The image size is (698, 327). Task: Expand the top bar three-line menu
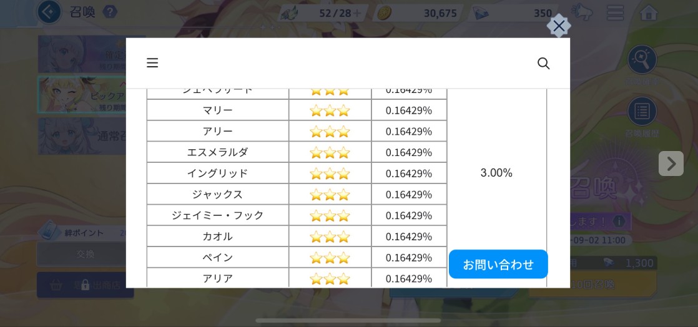615,12
